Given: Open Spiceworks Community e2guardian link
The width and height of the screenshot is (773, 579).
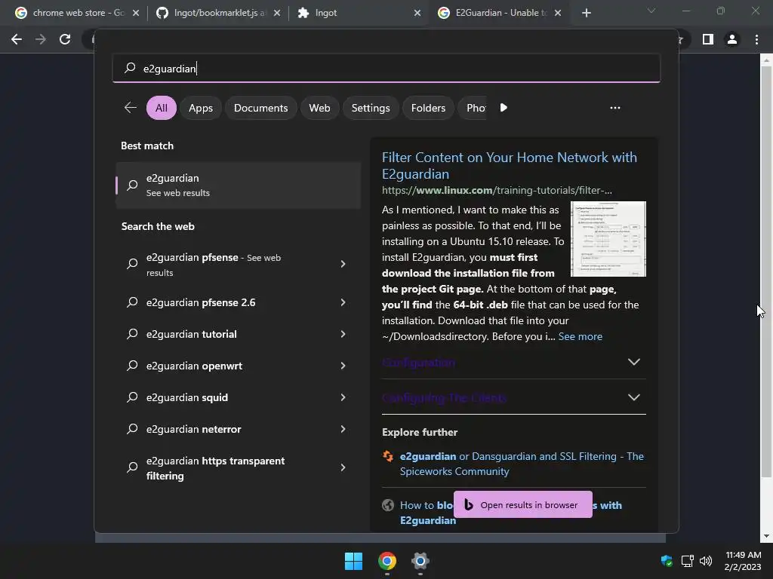Looking at the screenshot, I should pos(522,464).
